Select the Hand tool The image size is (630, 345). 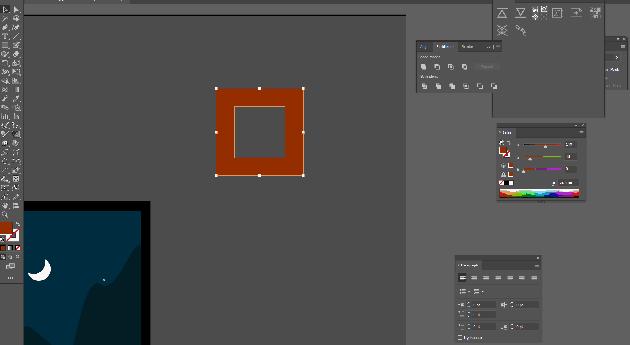(x=5, y=206)
